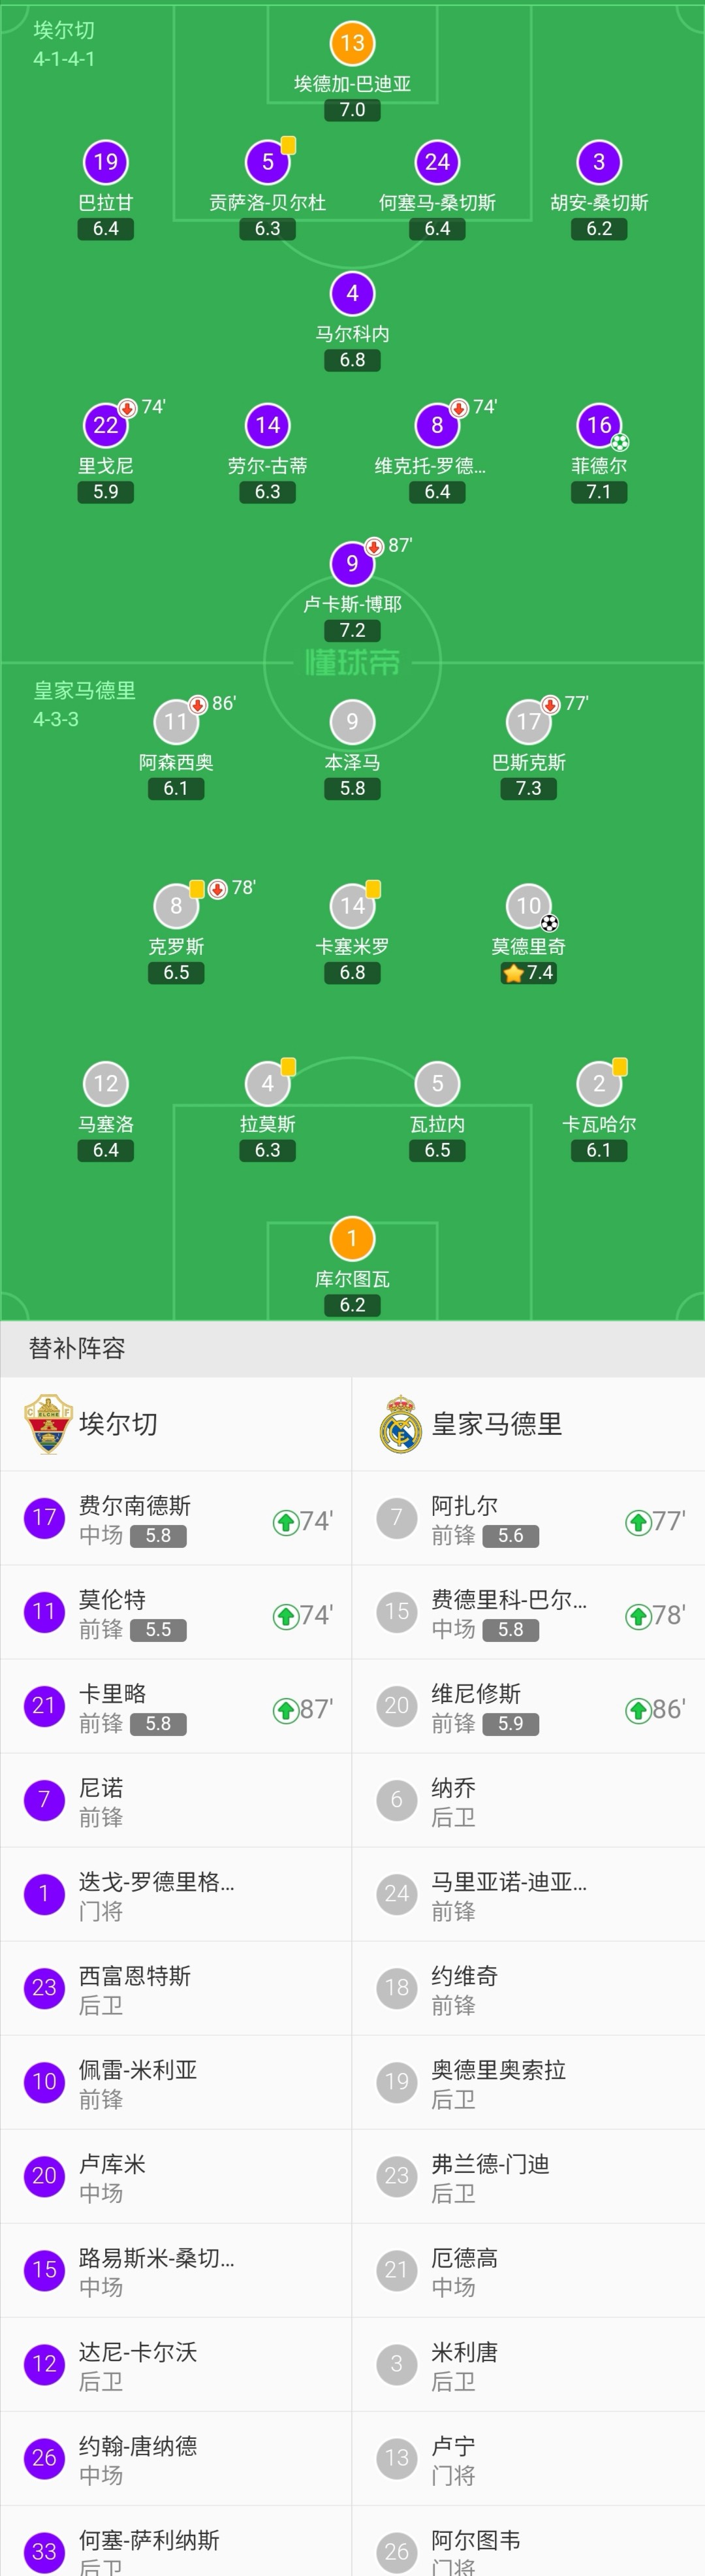The width and height of the screenshot is (705, 2576).
Task: Select 拉莫斯 number 4 player circle
Action: pyautogui.click(x=267, y=1084)
